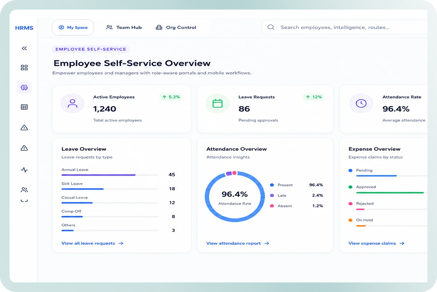
Task: Click the Approved expense progress bar
Action: click(392, 192)
